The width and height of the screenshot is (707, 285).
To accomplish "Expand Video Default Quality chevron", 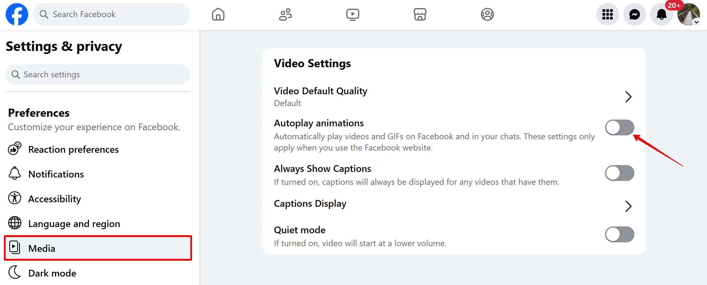I will pyautogui.click(x=628, y=97).
